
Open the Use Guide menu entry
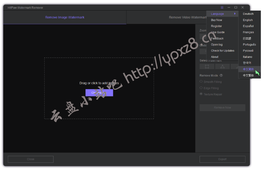point(222,32)
